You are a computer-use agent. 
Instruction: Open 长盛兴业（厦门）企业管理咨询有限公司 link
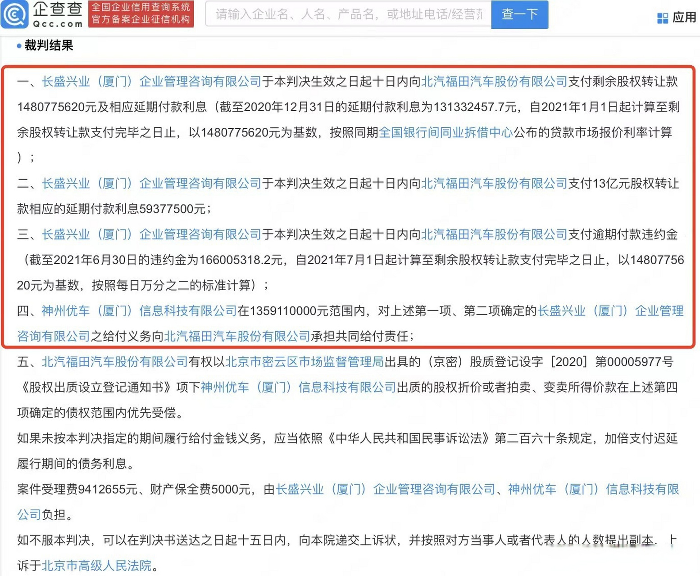point(151,81)
